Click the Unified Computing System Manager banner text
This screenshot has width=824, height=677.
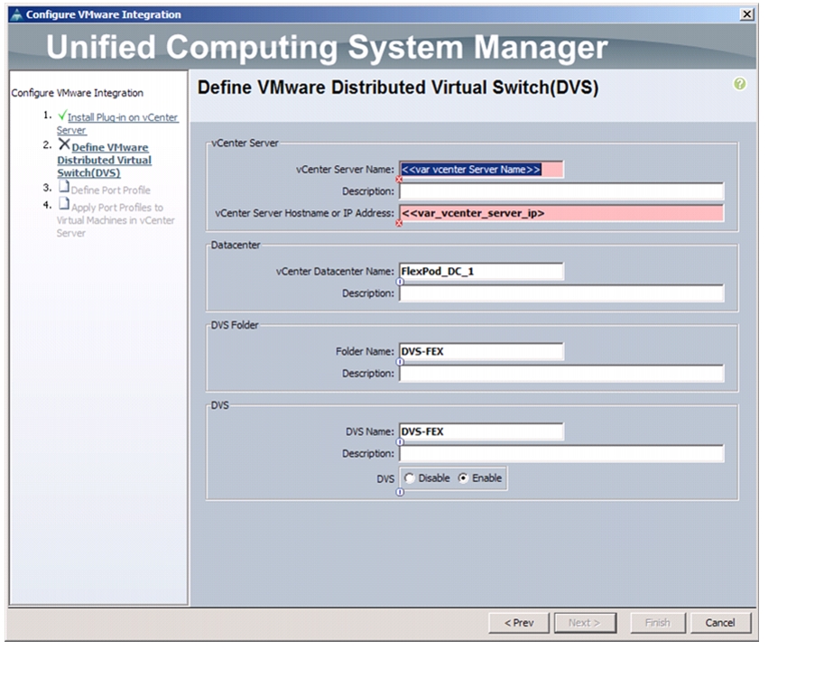(327, 47)
